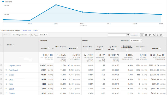Open help icon for % New Sessions
This screenshot has height=95, width=167.
[60, 49]
